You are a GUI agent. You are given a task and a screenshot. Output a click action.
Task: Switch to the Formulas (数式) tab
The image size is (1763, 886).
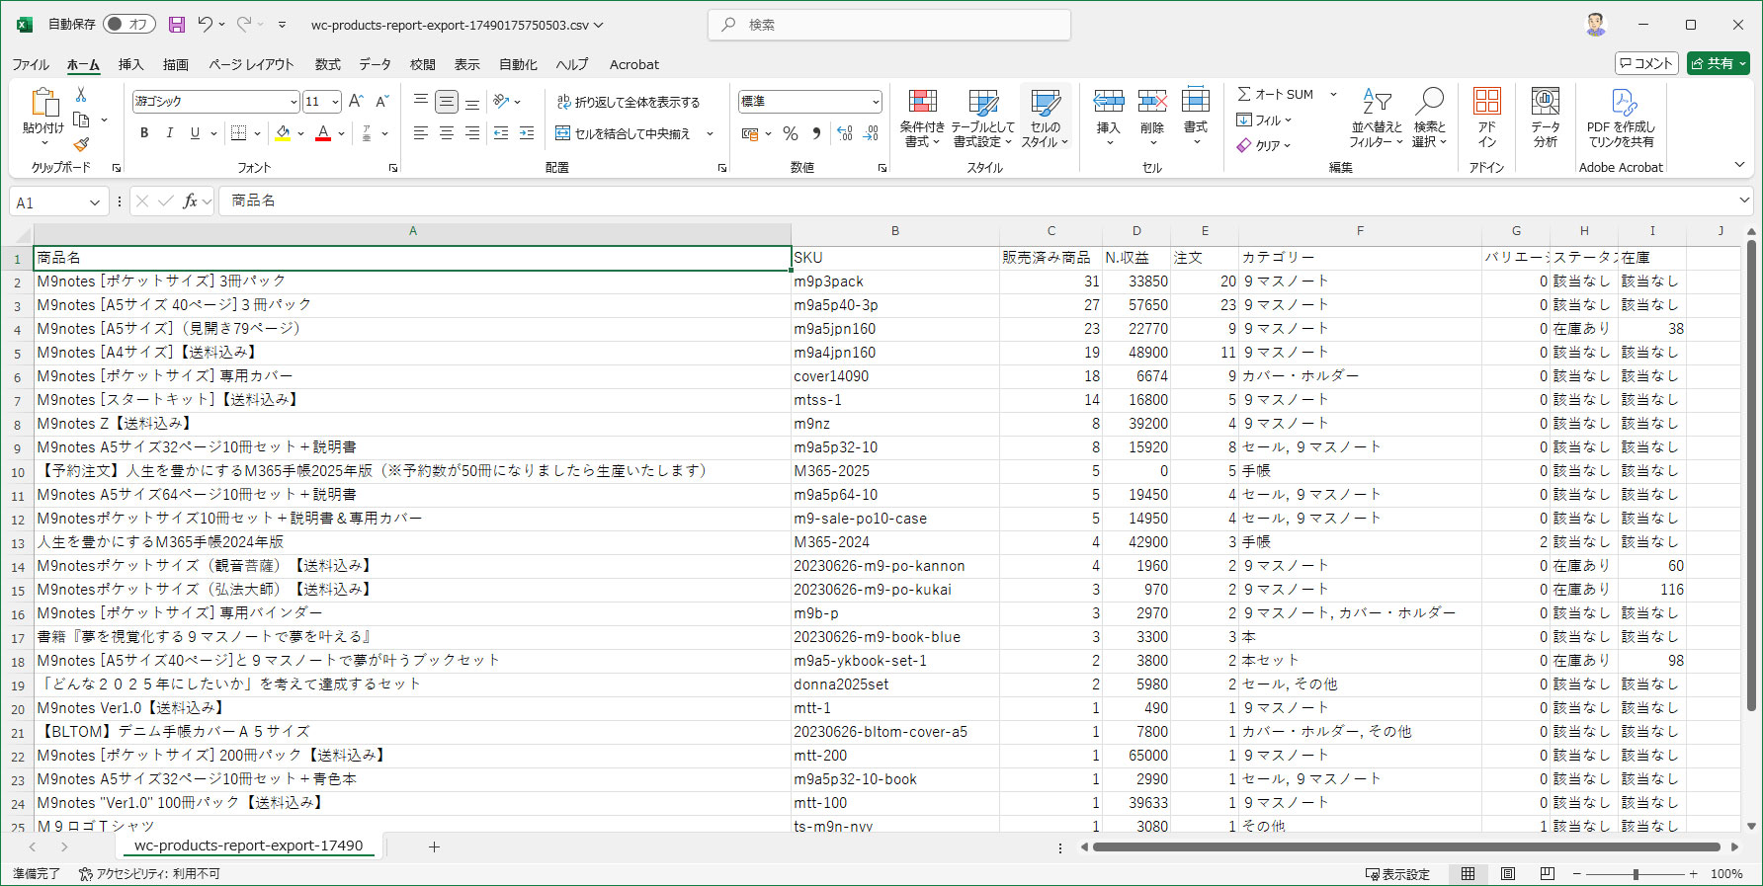(x=327, y=64)
